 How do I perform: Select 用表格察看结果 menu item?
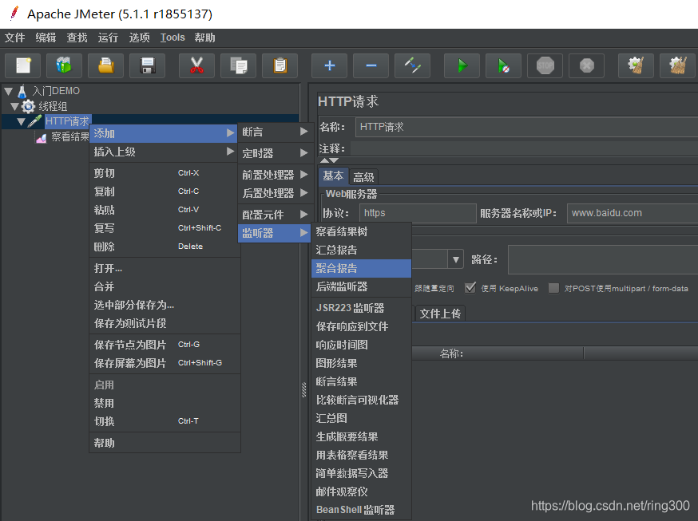[x=362, y=456]
